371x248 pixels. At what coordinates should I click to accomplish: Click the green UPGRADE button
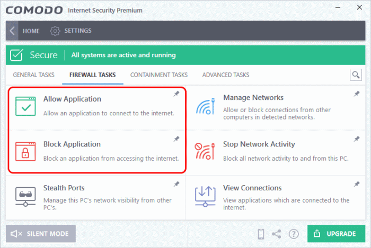336,234
